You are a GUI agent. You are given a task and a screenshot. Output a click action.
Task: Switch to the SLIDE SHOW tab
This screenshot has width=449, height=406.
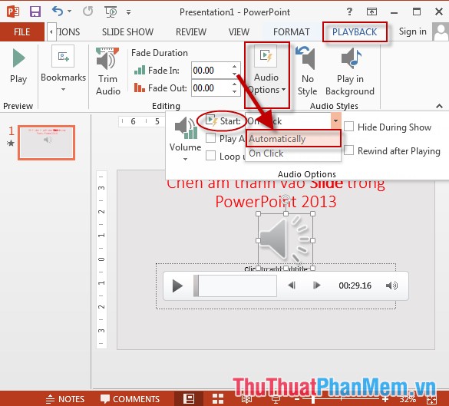point(127,31)
